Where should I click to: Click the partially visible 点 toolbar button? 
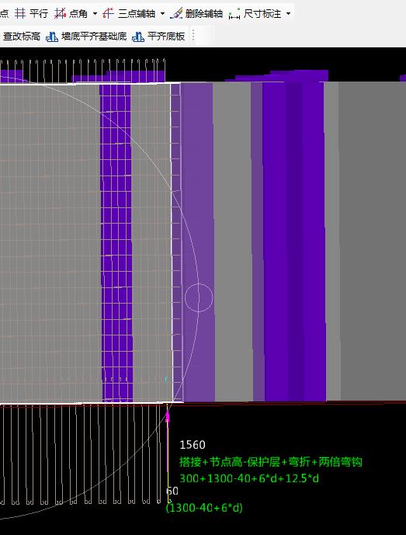point(5,14)
